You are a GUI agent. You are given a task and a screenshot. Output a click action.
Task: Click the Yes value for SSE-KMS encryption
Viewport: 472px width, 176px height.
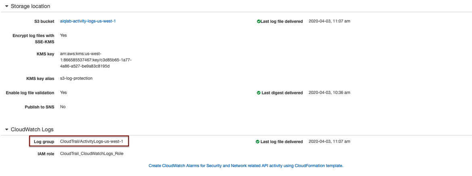[63, 35]
